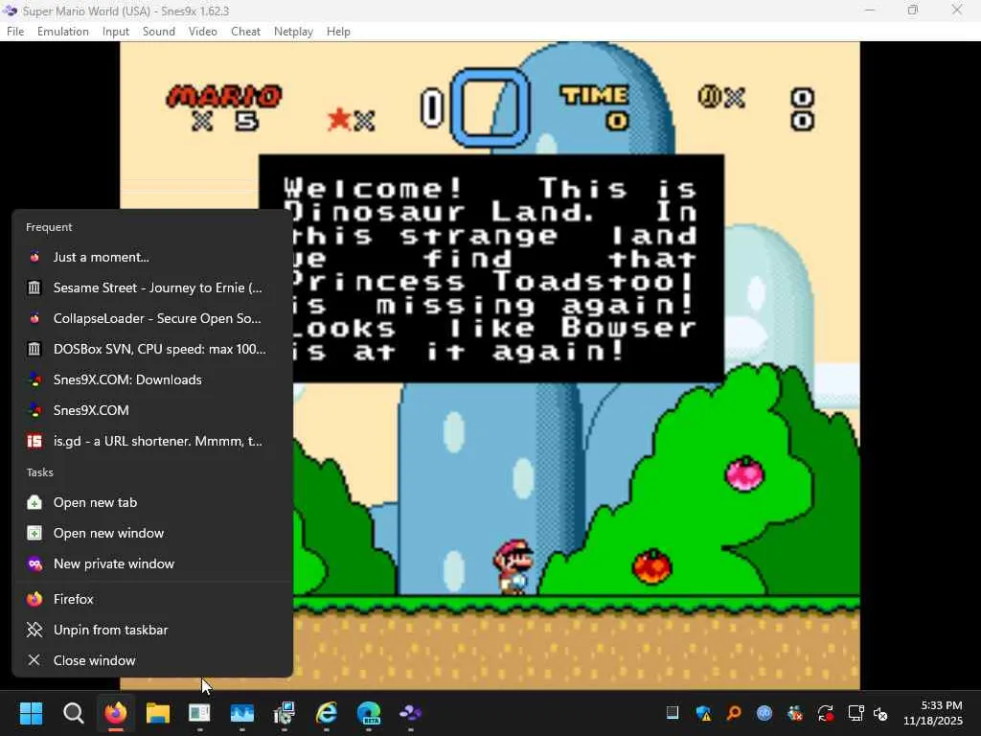Viewport: 981px width, 736px height.
Task: Click the small square tray icon
Action: click(x=673, y=712)
